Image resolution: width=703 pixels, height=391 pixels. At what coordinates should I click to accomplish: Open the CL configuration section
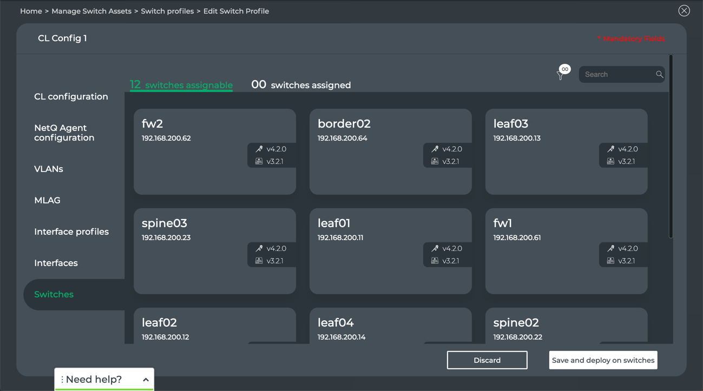pos(71,97)
